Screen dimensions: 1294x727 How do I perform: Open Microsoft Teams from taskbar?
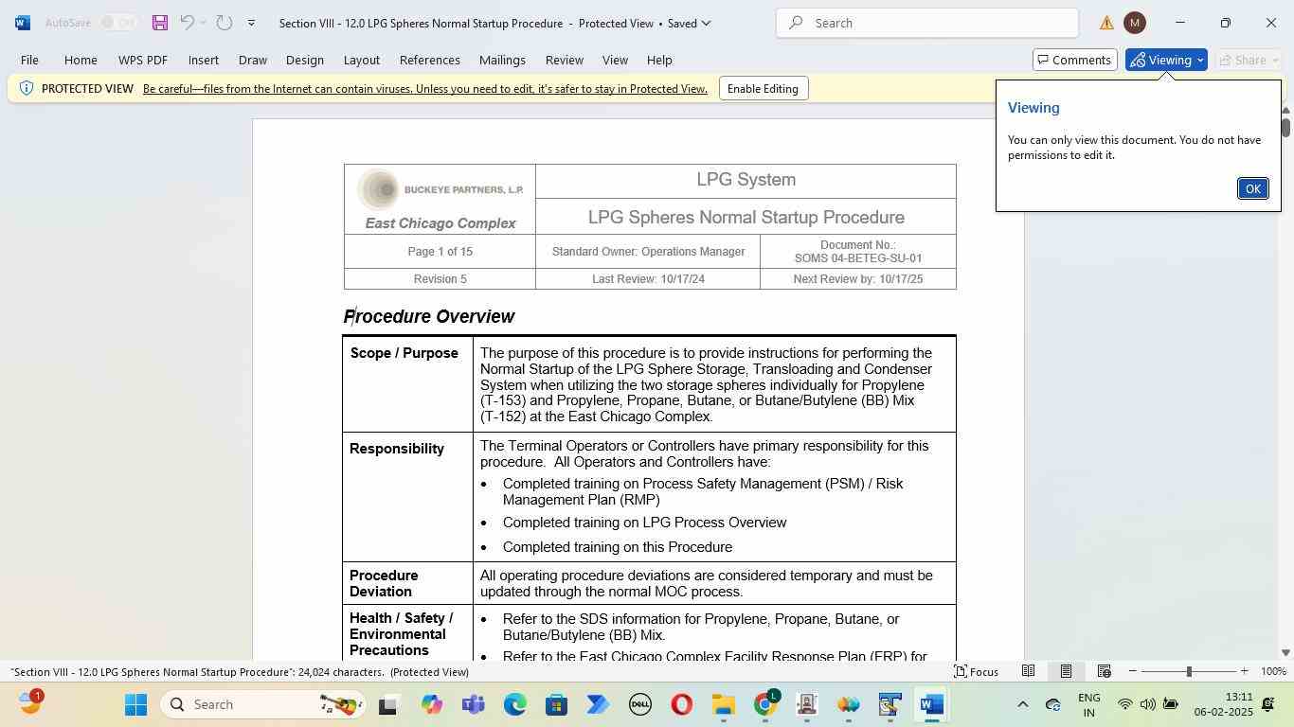click(x=474, y=704)
